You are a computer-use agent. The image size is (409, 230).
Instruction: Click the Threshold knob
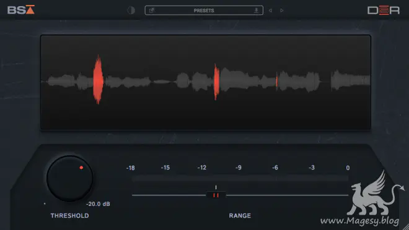click(x=69, y=179)
